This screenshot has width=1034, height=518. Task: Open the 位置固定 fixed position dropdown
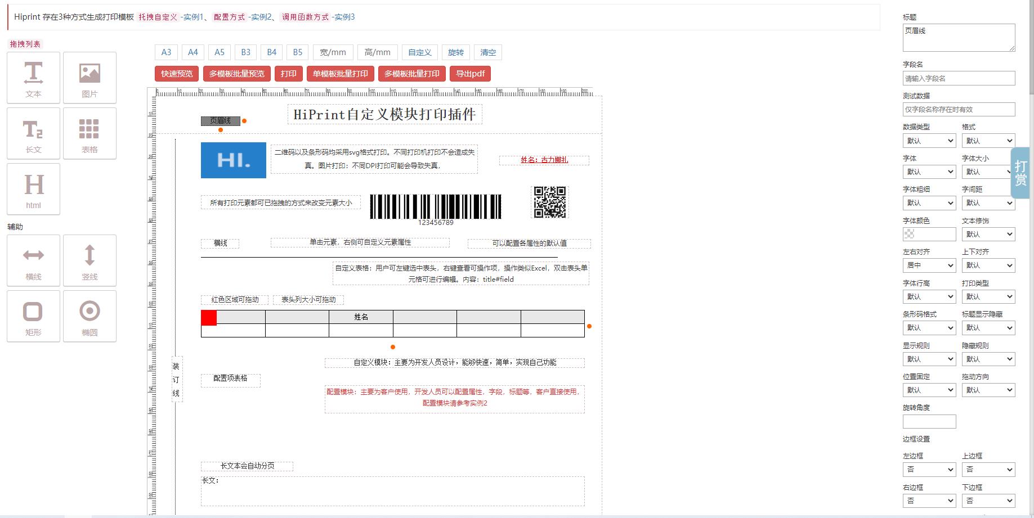[929, 390]
